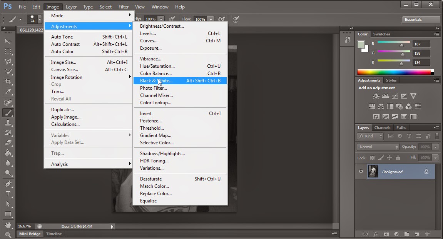
Task: Open the Normal blend mode dropdown
Action: point(378,147)
